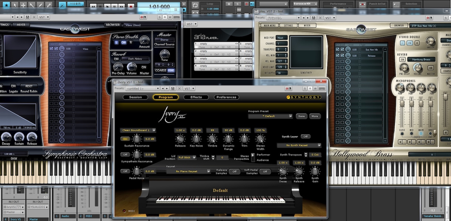The width and height of the screenshot is (451, 221).
Task: Click the envelope Release knob in Symphonic Orchestra
Action: click(32, 137)
